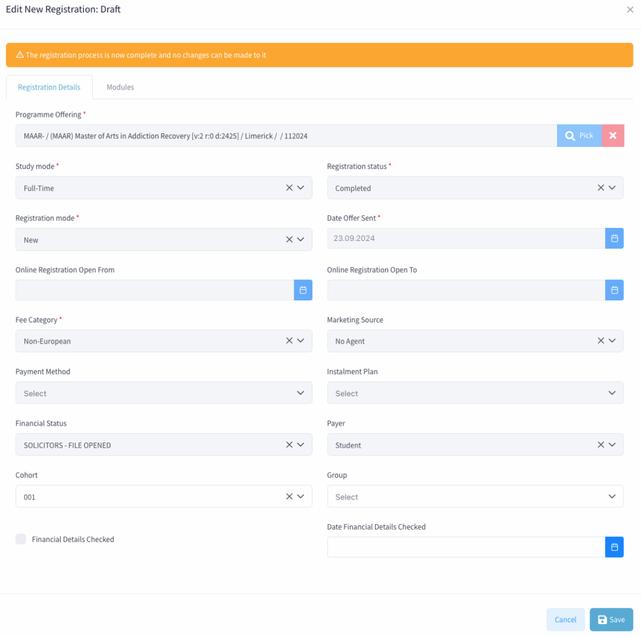Open calendar for Date Offer Sent
The width and height of the screenshot is (641, 636).
click(x=614, y=238)
